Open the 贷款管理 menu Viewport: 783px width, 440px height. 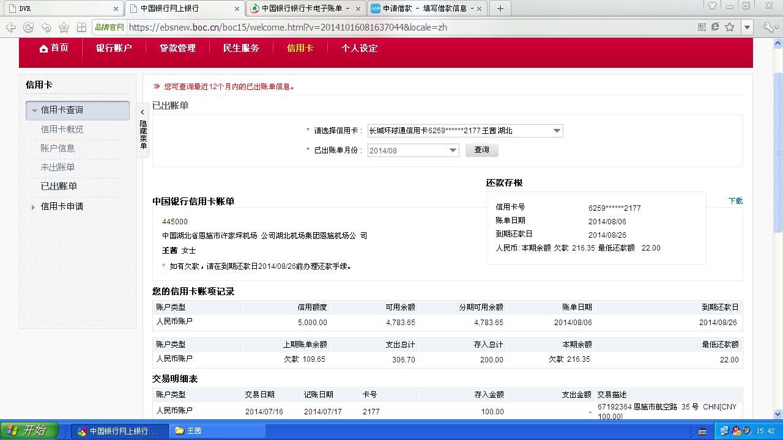tap(177, 48)
